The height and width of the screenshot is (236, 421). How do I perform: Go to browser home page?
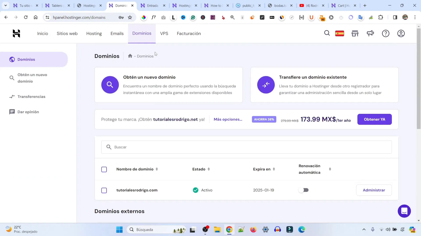[36, 17]
